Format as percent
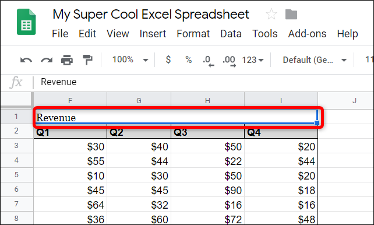374x225 pixels. 188,59
